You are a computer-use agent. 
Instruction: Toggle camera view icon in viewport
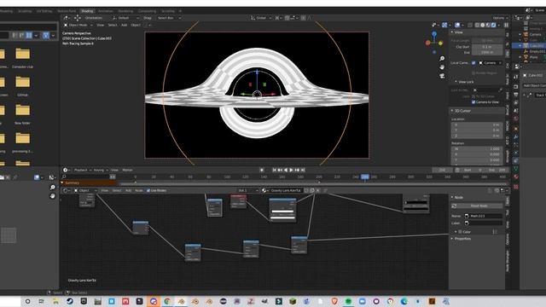click(x=442, y=76)
